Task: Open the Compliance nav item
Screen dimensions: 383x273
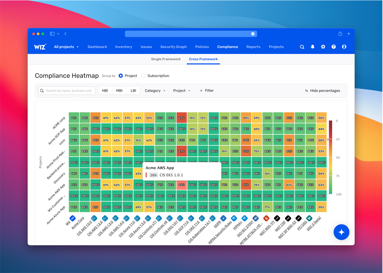Action: point(228,47)
